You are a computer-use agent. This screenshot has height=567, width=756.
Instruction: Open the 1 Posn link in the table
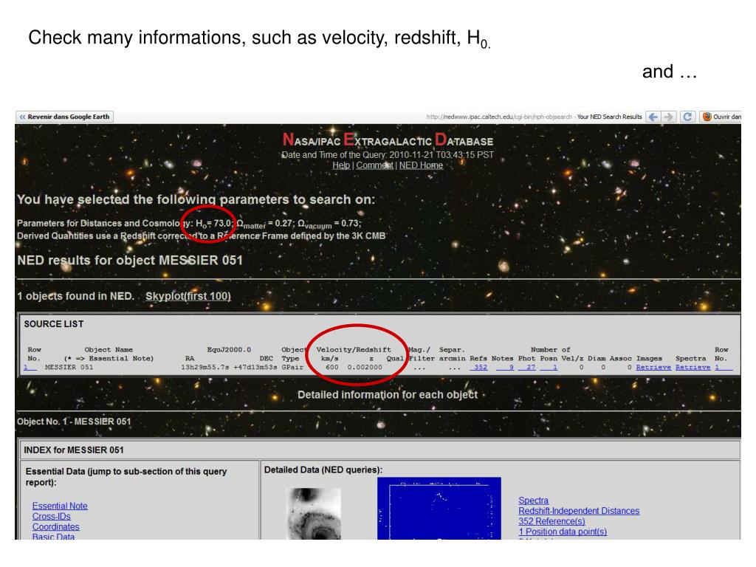(x=549, y=368)
